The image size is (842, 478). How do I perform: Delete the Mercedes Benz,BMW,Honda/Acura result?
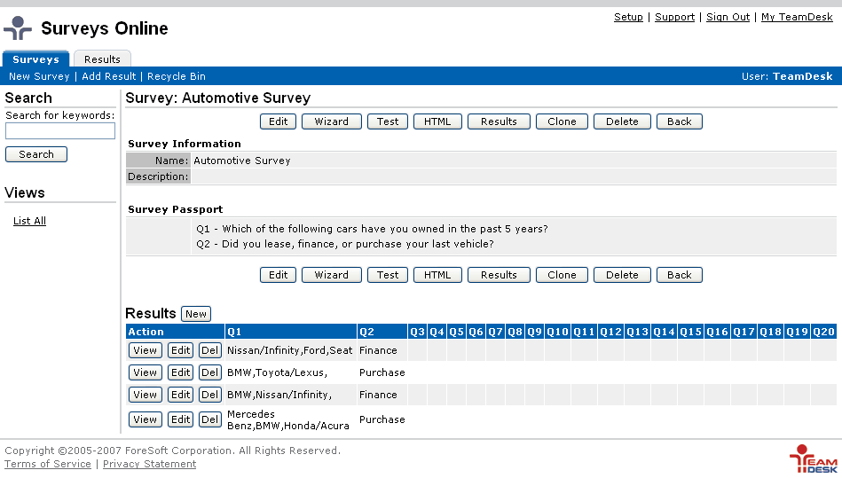click(210, 419)
